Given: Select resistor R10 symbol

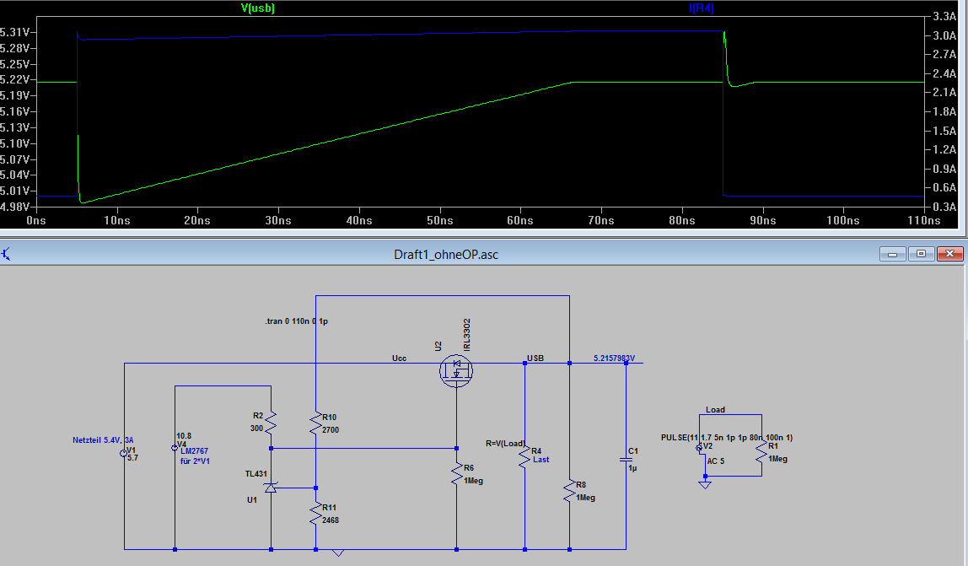Looking at the screenshot, I should [x=315, y=423].
